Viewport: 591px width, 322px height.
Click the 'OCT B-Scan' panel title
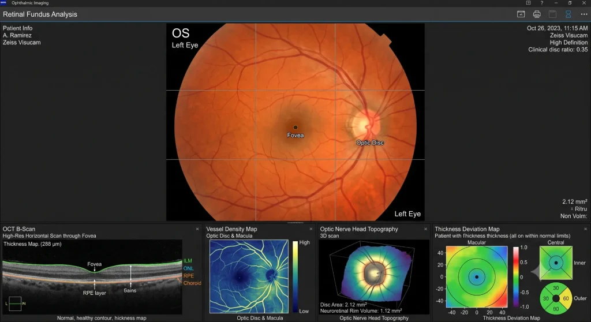pos(19,229)
